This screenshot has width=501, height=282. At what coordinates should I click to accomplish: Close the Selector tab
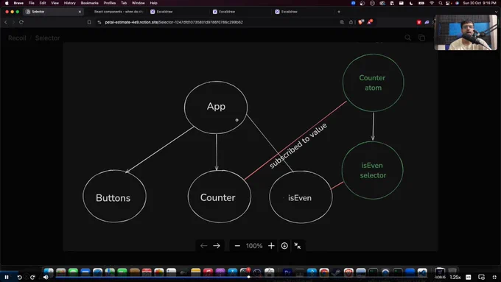(80, 12)
